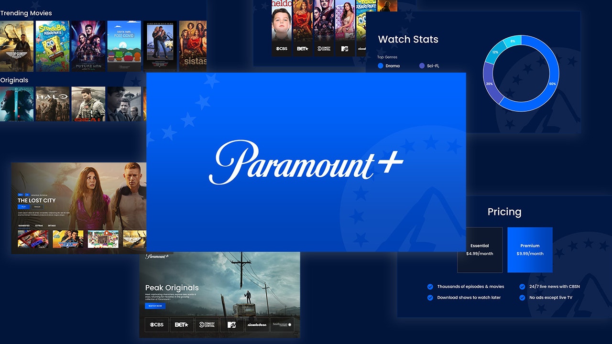Open the poster above the MTV logo
The image size is (612, 344).
pos(345,21)
